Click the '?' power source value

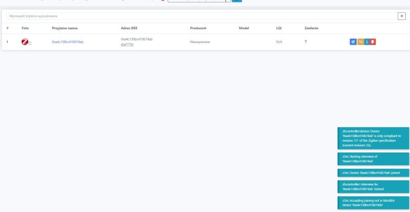click(x=305, y=42)
